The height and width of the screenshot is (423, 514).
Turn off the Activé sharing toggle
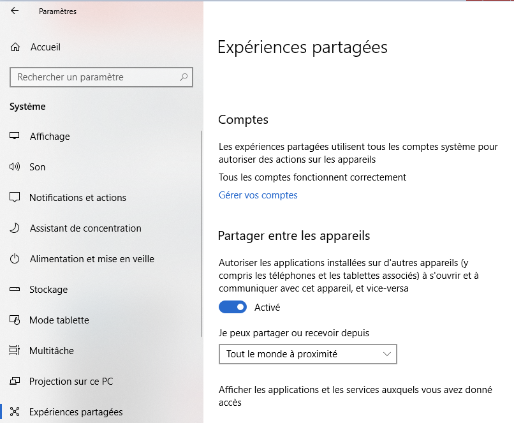point(233,308)
